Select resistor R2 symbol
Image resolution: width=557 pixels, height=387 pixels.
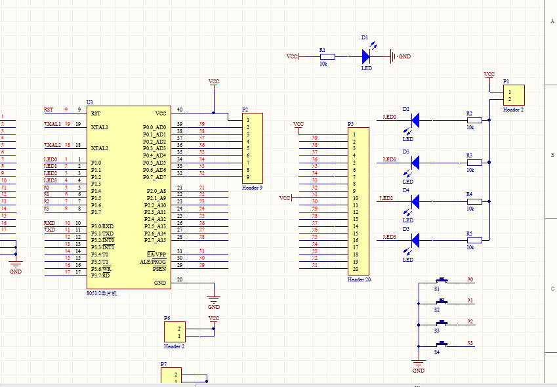pyautogui.click(x=474, y=120)
